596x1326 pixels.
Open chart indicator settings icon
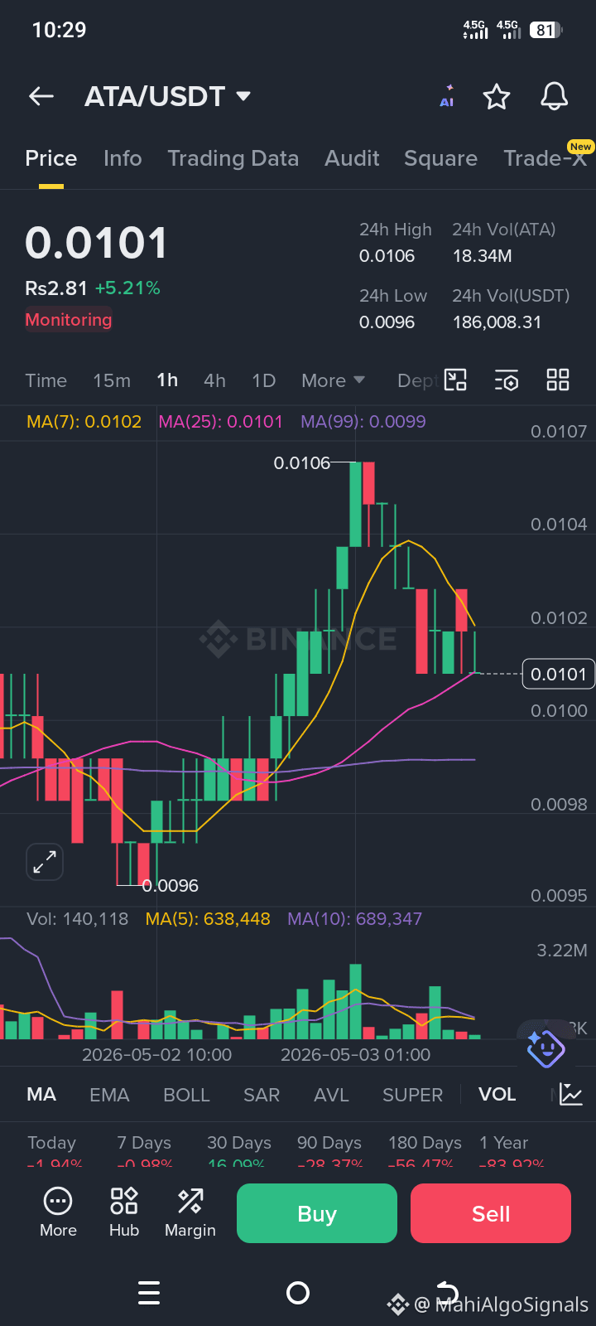point(507,380)
